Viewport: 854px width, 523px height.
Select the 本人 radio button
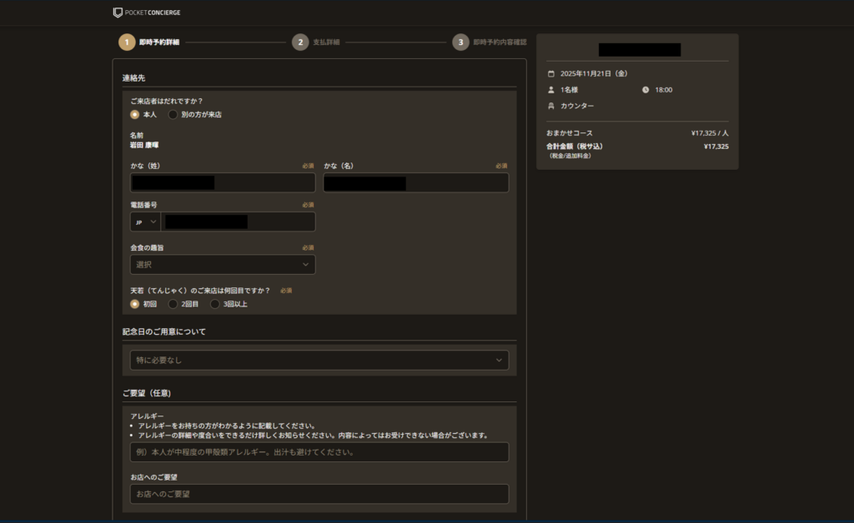pyautogui.click(x=135, y=115)
